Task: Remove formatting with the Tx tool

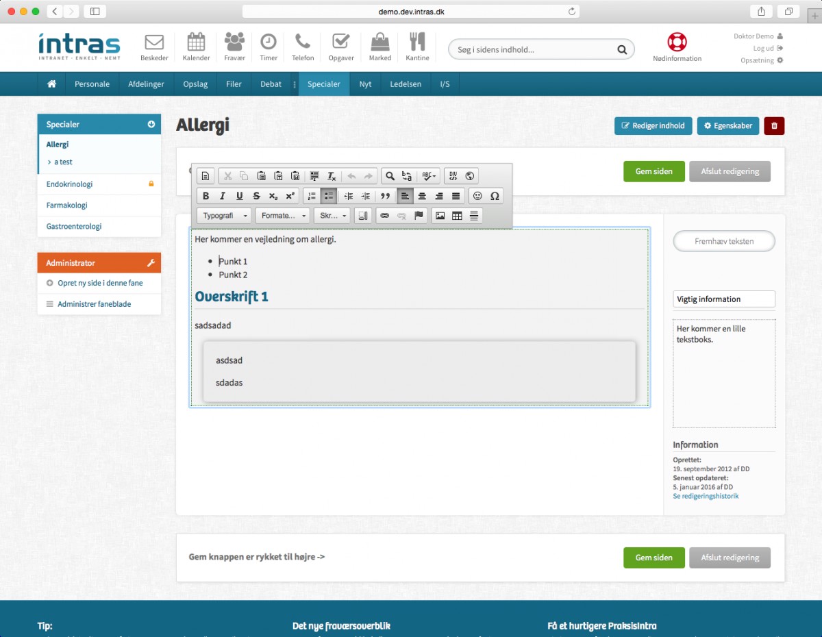Action: click(331, 176)
